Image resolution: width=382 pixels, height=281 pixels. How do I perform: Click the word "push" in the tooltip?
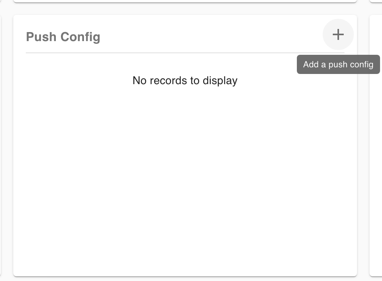click(338, 65)
